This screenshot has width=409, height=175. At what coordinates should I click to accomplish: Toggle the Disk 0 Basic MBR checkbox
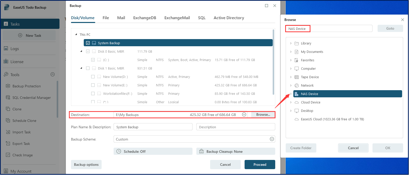[88, 51]
